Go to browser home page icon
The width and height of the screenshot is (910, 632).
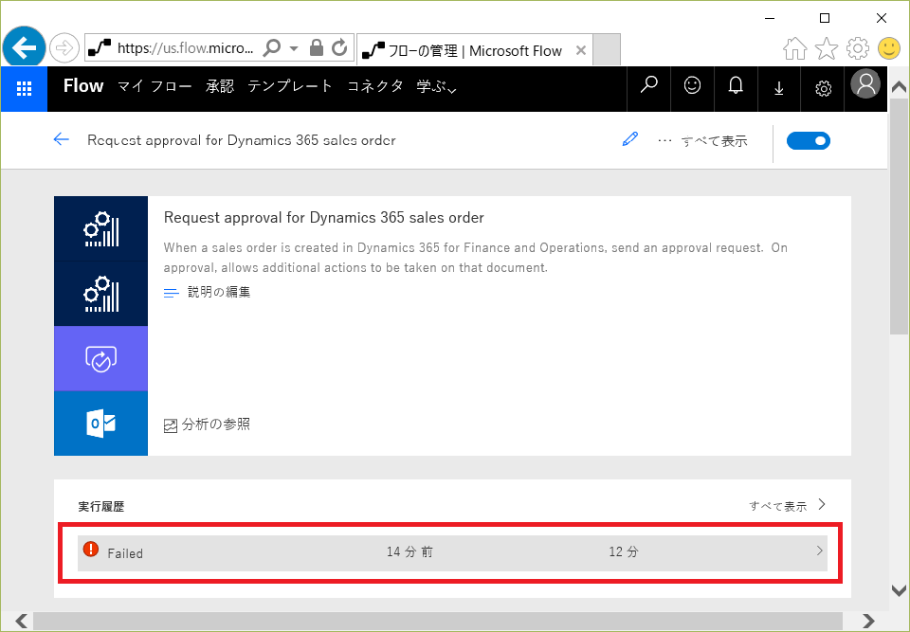pyautogui.click(x=795, y=48)
